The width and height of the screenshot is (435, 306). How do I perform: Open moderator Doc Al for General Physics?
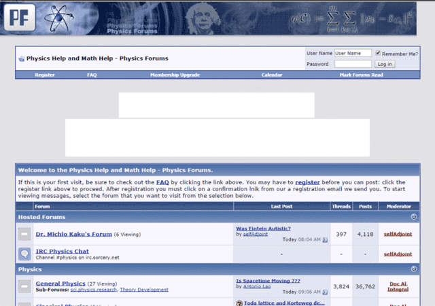click(398, 284)
